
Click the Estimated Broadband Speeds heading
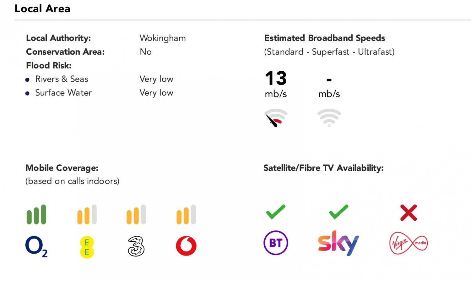pyautogui.click(x=325, y=38)
